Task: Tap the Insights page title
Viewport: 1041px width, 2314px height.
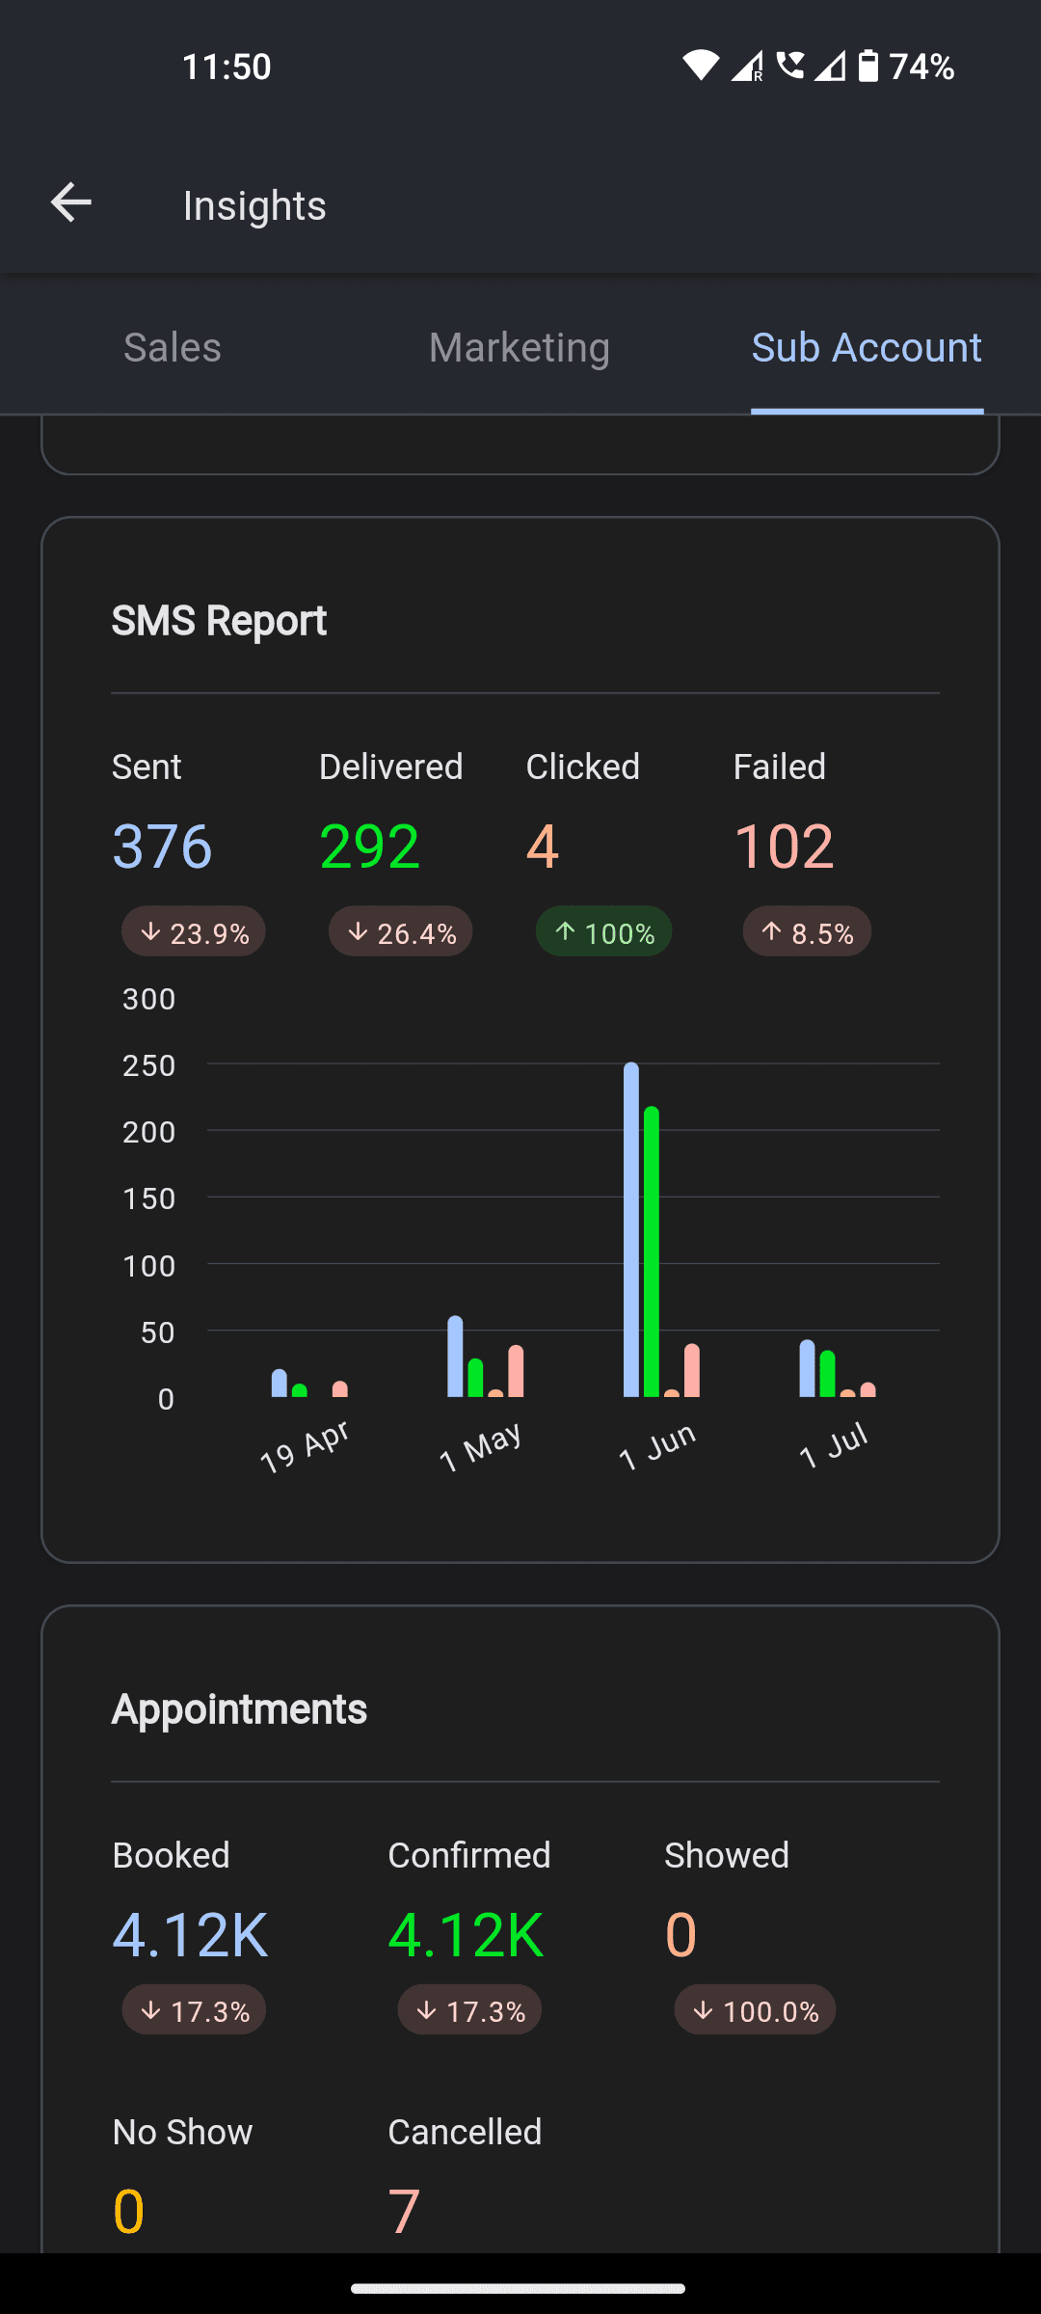Action: point(254,205)
